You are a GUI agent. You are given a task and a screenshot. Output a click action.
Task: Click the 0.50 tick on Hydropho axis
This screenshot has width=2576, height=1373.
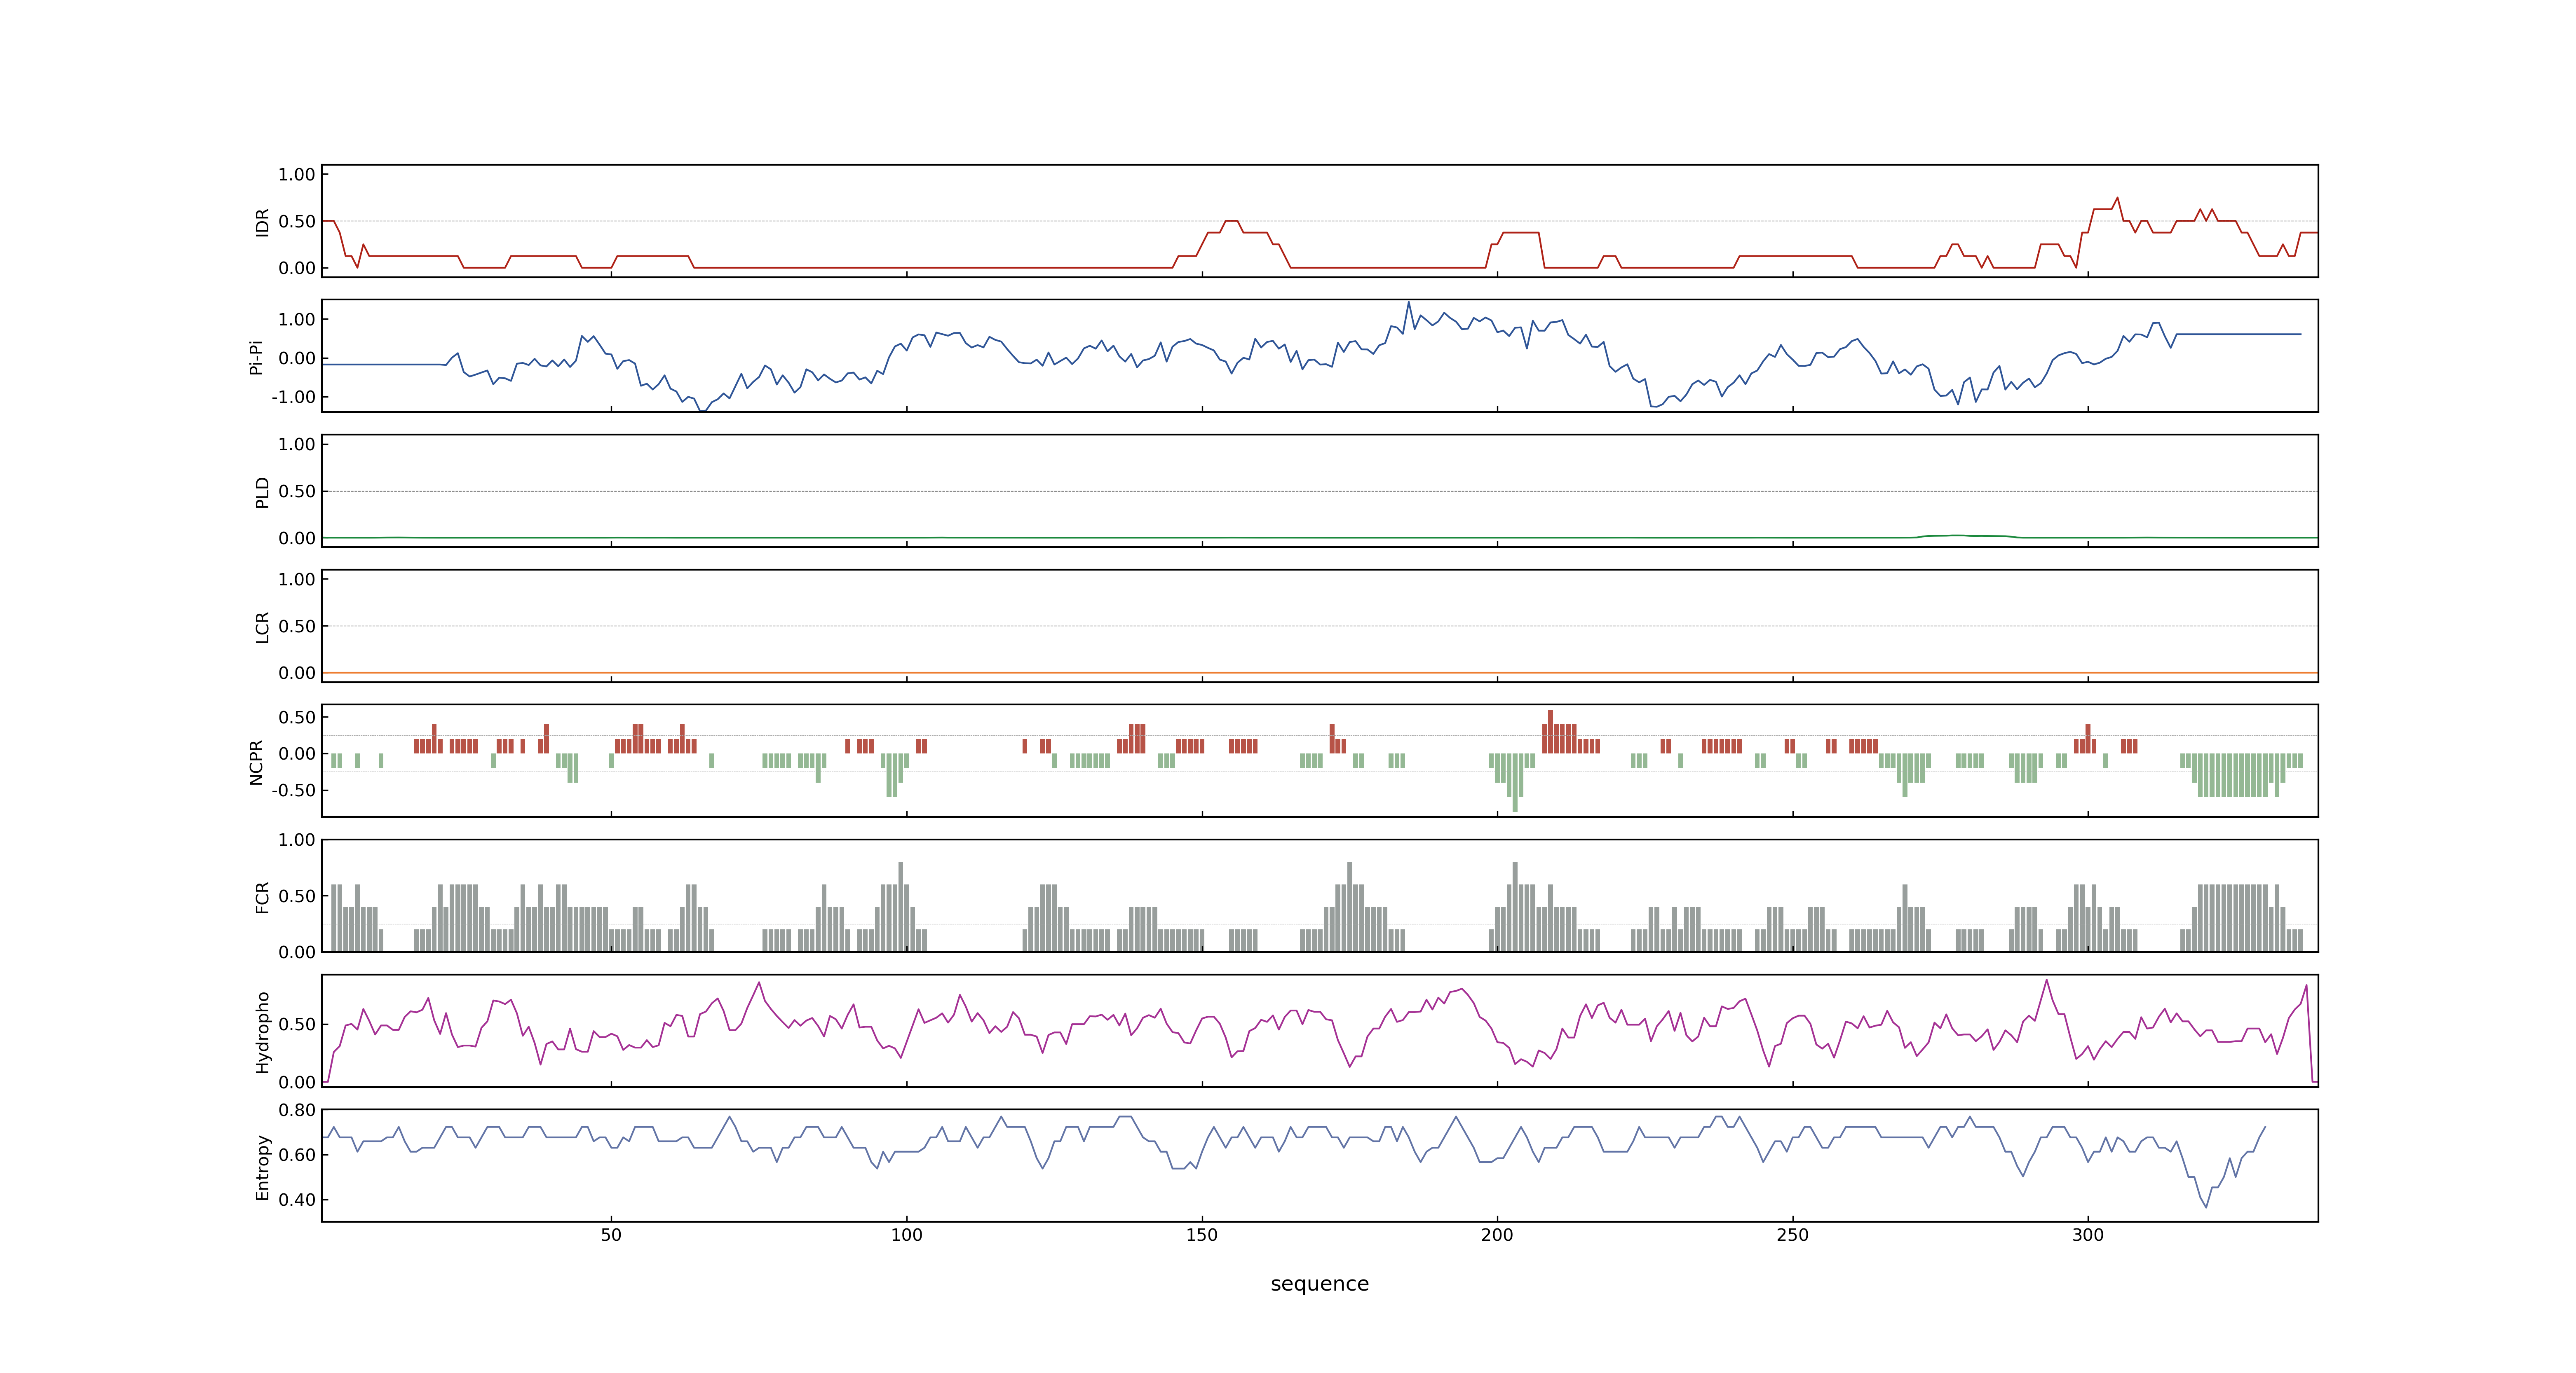(x=297, y=1024)
